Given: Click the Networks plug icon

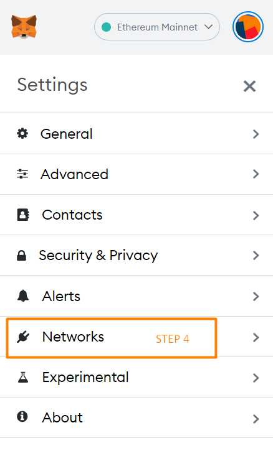Looking at the screenshot, I should (x=23, y=337).
